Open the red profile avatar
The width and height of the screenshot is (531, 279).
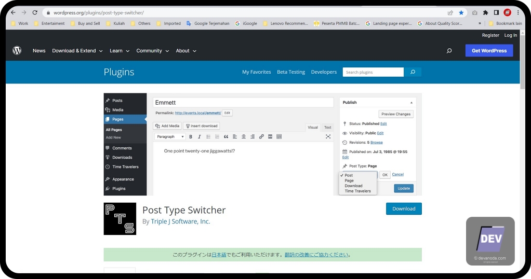pyautogui.click(x=507, y=12)
